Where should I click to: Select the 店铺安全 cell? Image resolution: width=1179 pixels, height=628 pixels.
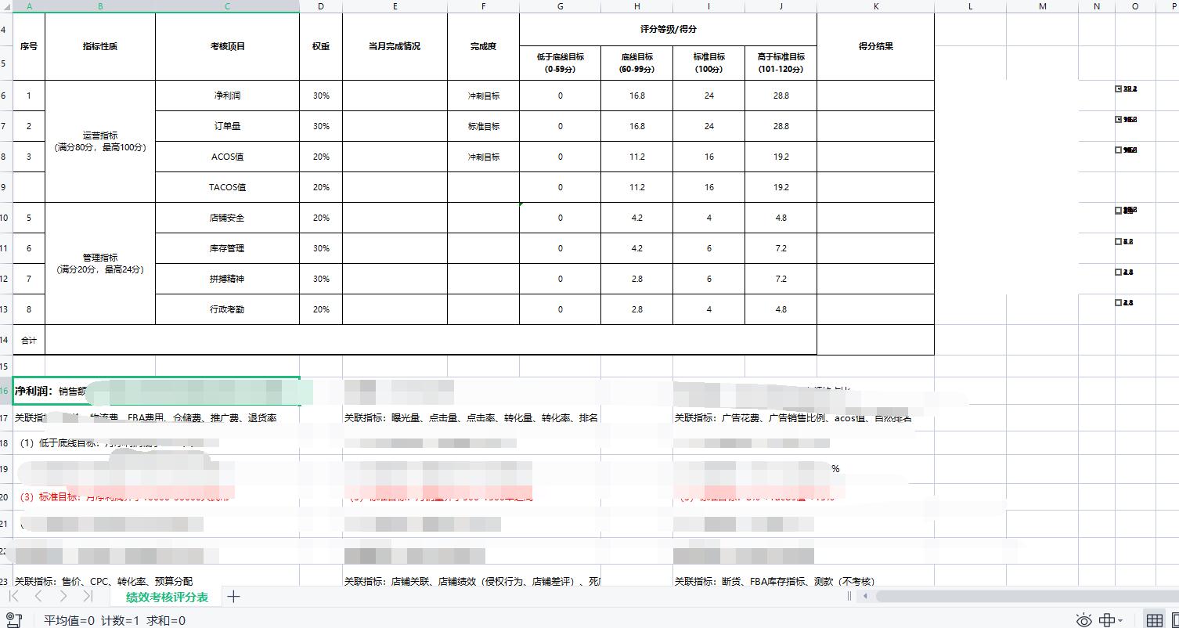(x=227, y=218)
